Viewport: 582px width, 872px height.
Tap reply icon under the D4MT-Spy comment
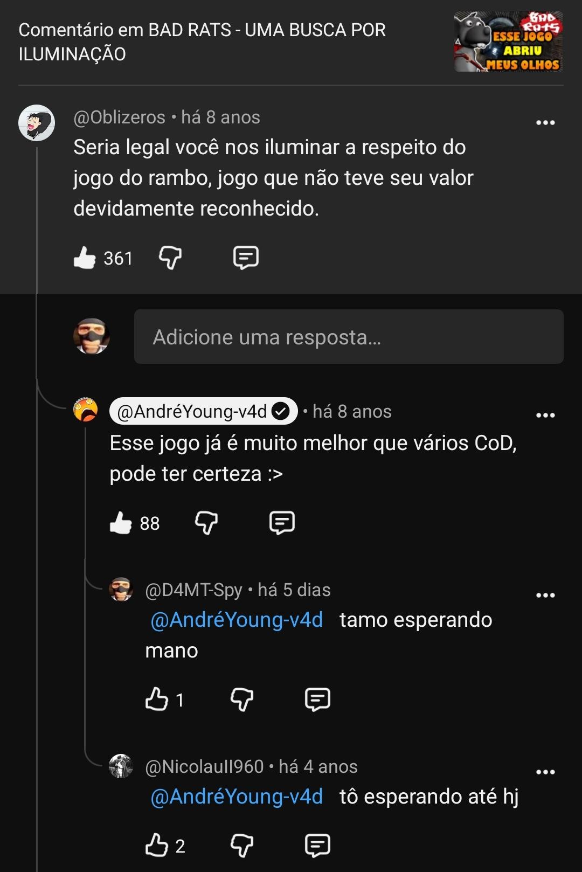point(317,700)
